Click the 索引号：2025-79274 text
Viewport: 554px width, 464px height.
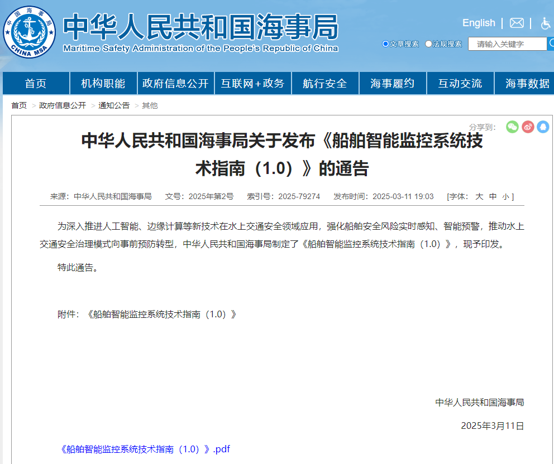(283, 196)
